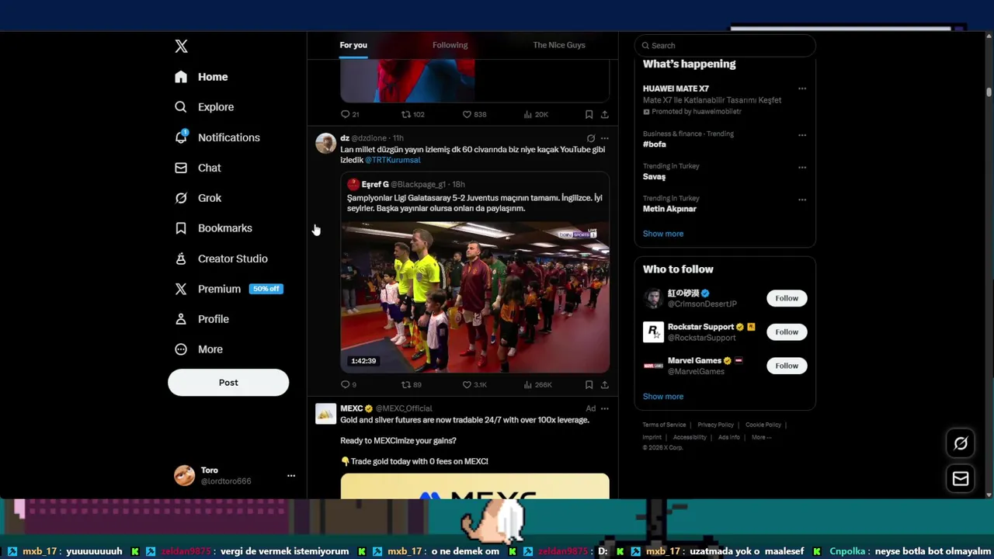The width and height of the screenshot is (994, 559).
Task: Repost icon showing 102 on top post
Action: click(413, 114)
